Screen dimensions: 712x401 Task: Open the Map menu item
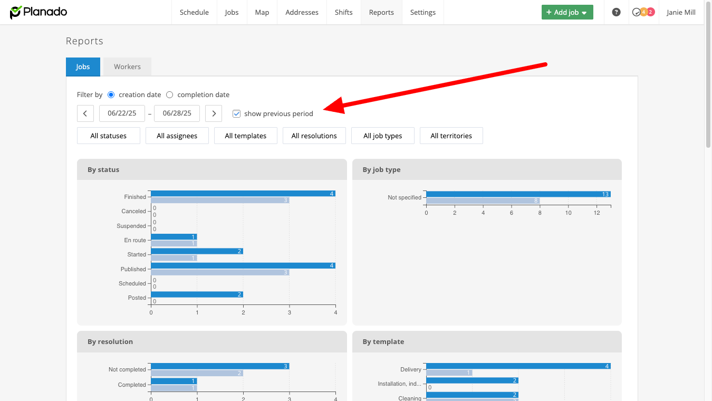click(262, 12)
